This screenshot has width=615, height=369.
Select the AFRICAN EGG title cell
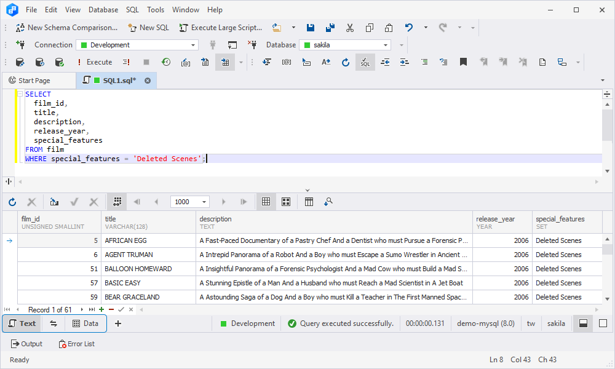click(149, 240)
